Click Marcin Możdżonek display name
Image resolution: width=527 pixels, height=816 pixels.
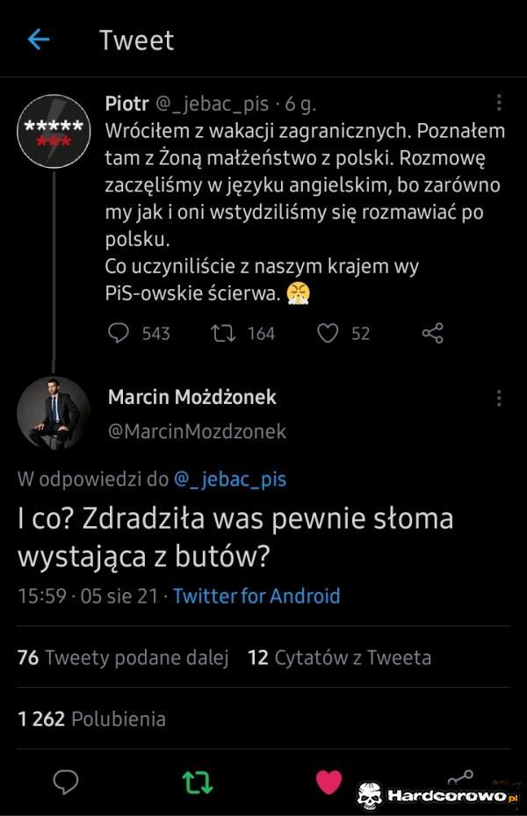(x=191, y=397)
